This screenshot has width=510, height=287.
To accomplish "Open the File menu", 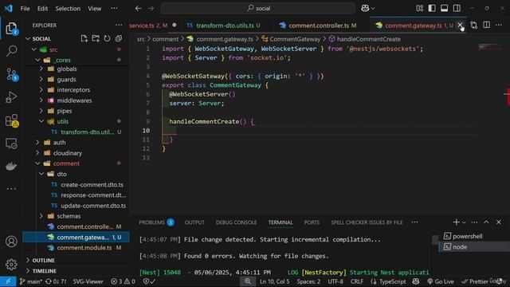I will 25,9.
